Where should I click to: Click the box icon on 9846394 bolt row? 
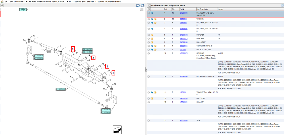[155, 23]
